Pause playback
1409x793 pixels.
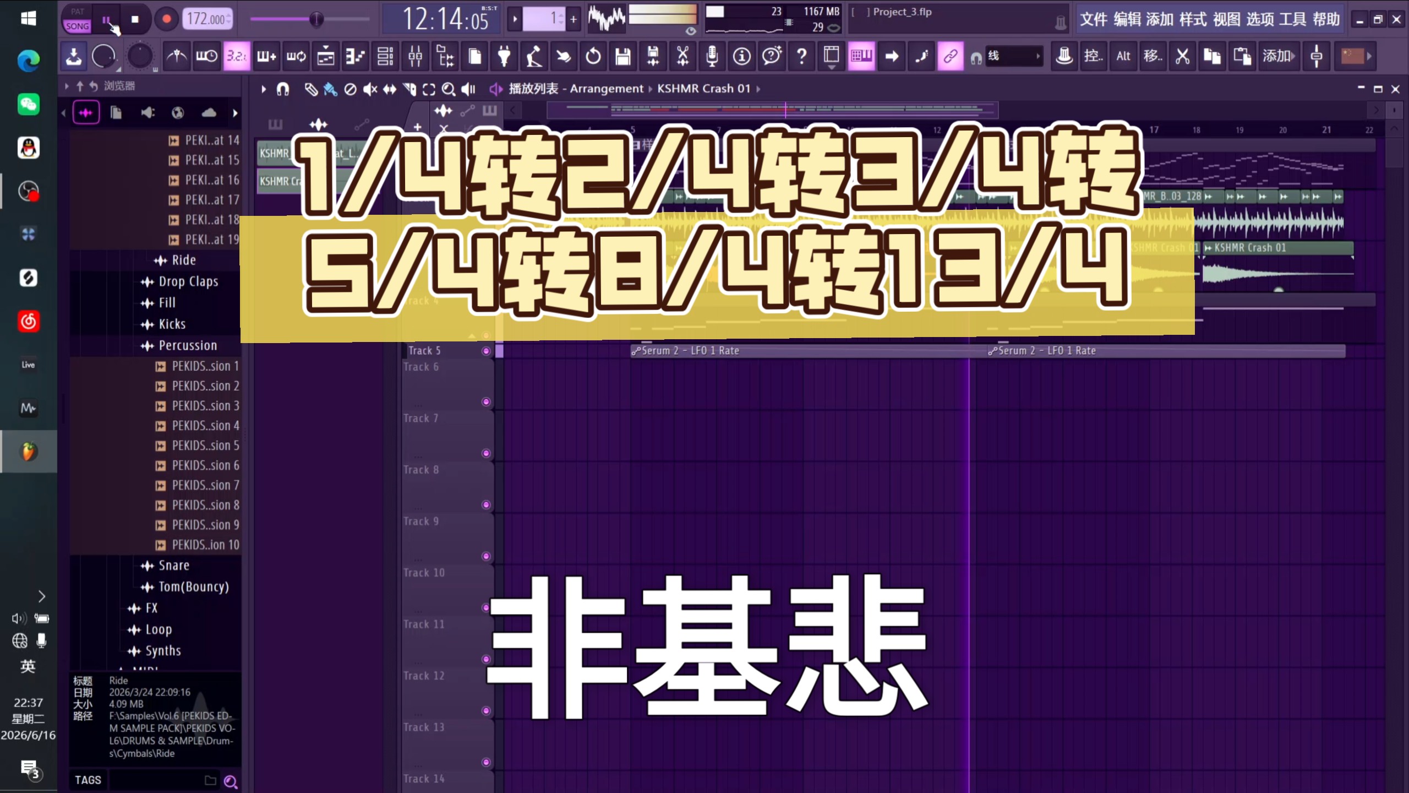pos(106,19)
